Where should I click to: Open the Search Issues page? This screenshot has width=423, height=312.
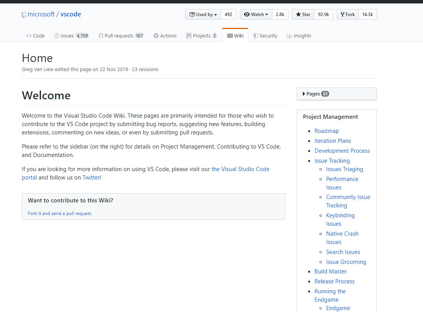[343, 252]
